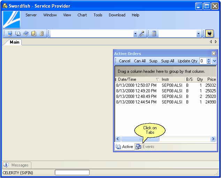Screen dimensions: 221x178
Task: Click the calculator grid toolbar icon
Action: [154, 34]
